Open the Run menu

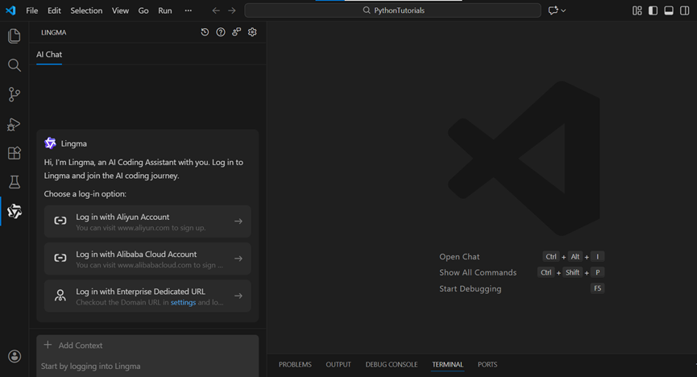point(165,10)
